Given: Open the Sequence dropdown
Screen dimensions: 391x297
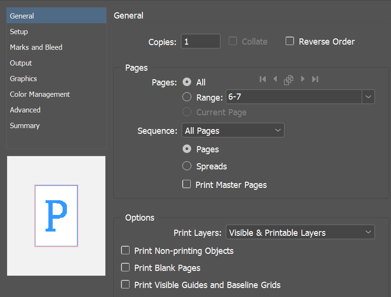Looking at the screenshot, I should tap(233, 130).
